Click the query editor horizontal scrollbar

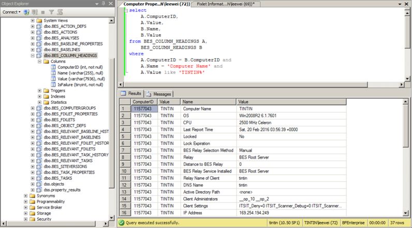246,84
